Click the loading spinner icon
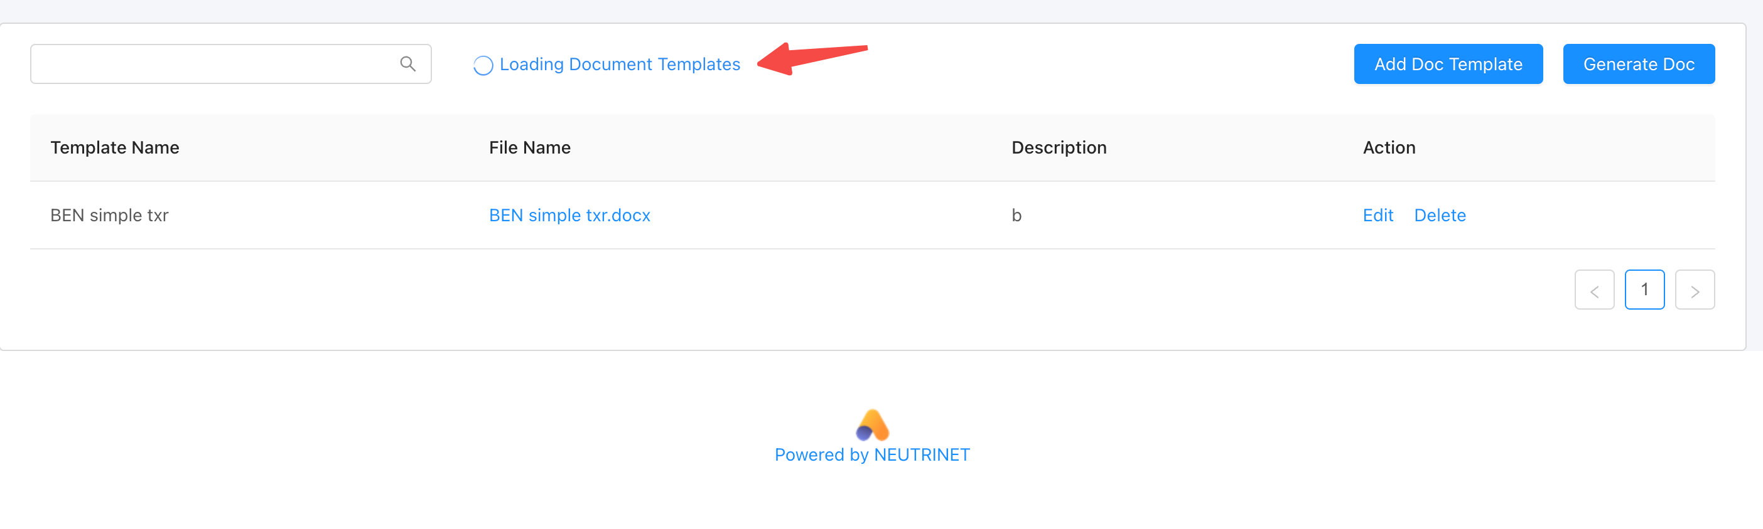This screenshot has width=1763, height=529. point(483,66)
